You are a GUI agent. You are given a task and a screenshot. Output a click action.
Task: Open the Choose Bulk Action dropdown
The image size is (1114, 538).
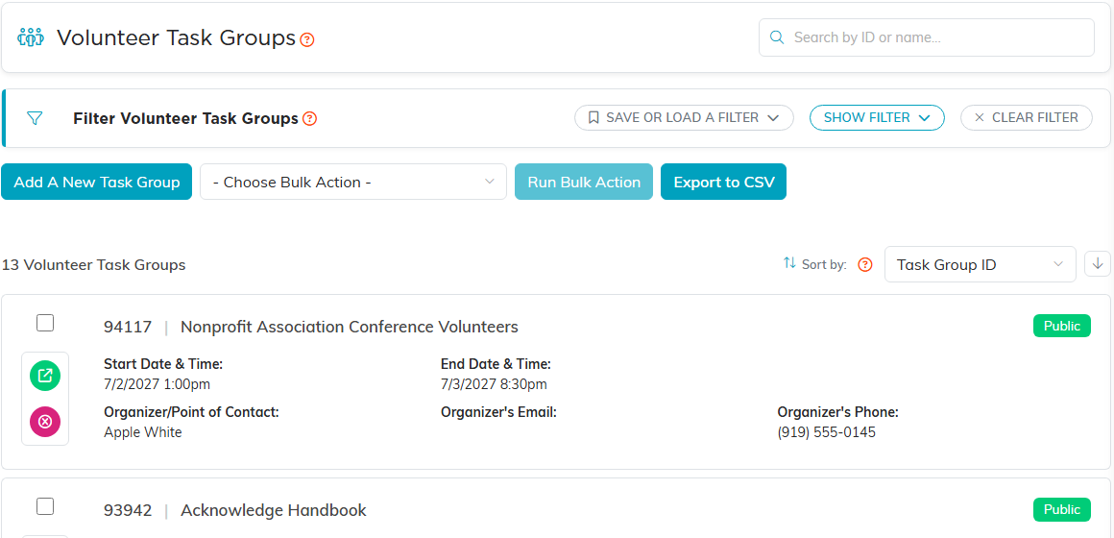tap(353, 182)
